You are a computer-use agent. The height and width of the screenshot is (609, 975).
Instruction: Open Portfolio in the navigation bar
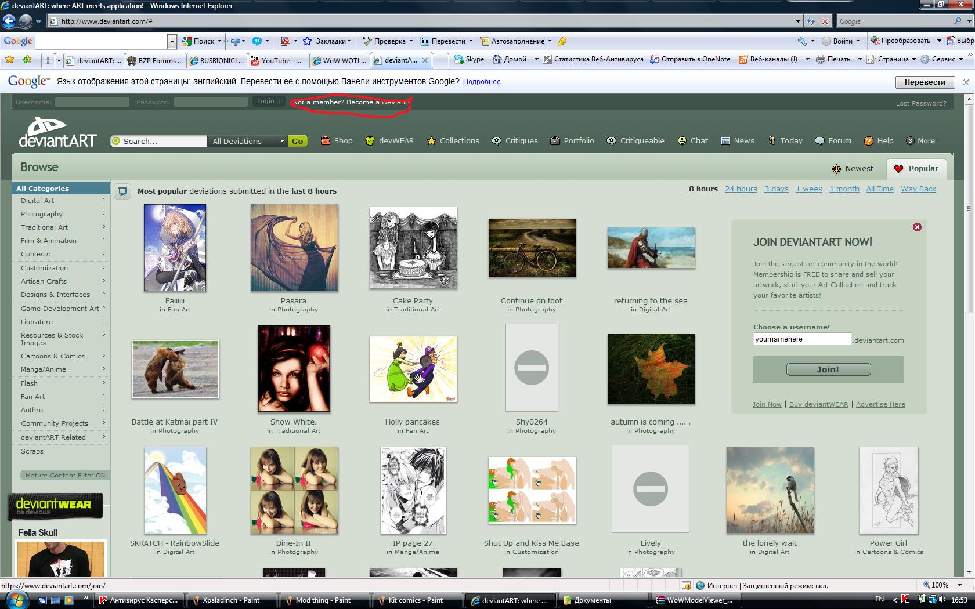[x=572, y=141]
